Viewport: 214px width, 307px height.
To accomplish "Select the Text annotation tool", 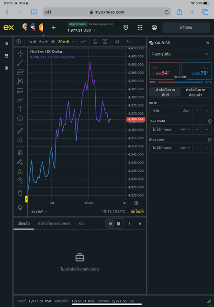I will pyautogui.click(x=20, y=109).
